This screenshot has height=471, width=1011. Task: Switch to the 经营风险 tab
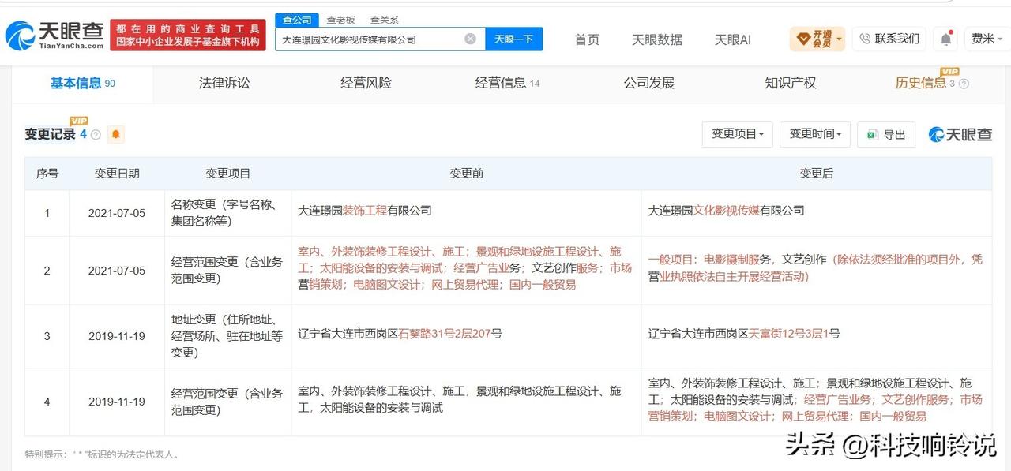pos(366,83)
